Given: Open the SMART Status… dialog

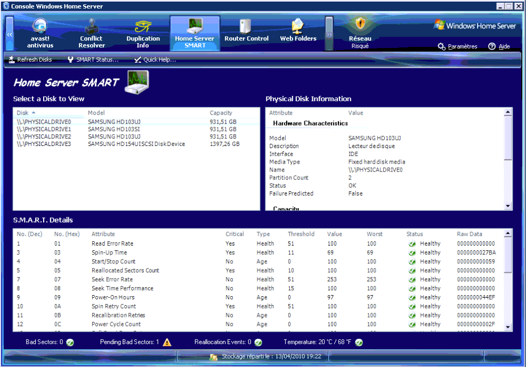Looking at the screenshot, I should (x=98, y=60).
